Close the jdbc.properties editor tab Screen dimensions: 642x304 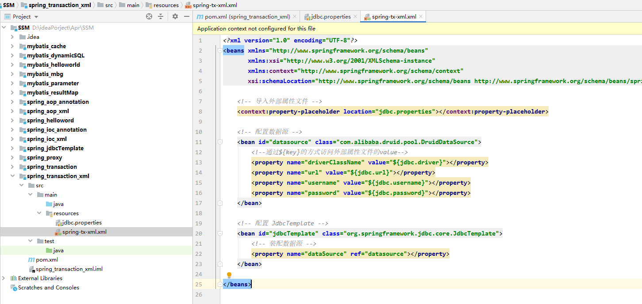[x=355, y=17]
